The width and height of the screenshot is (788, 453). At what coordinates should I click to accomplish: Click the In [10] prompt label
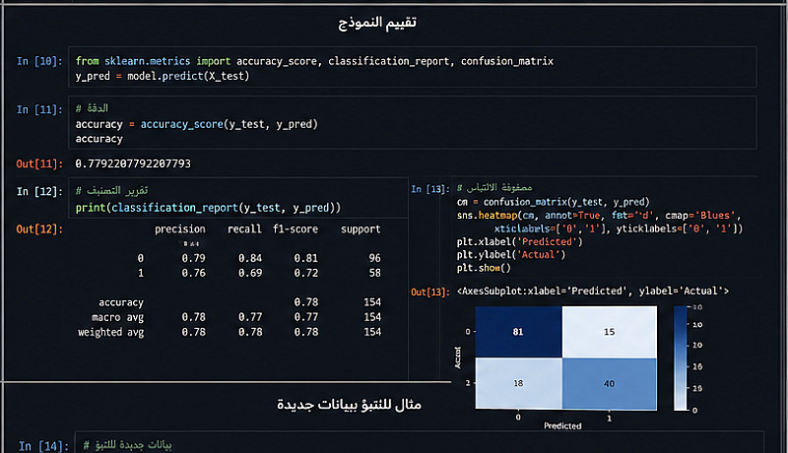pos(39,61)
